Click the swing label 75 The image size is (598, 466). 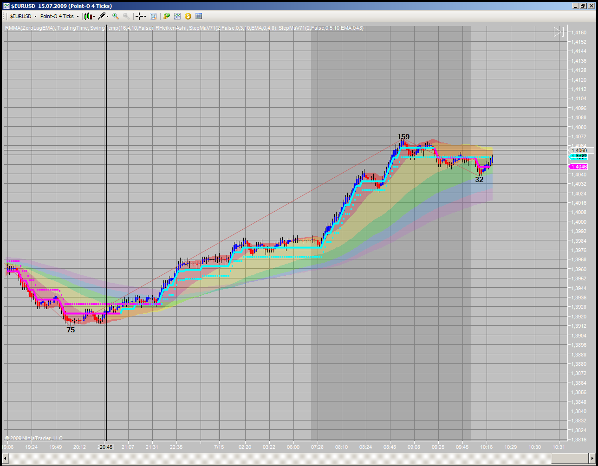[x=71, y=330]
